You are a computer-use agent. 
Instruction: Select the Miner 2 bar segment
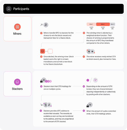[103, 24]
